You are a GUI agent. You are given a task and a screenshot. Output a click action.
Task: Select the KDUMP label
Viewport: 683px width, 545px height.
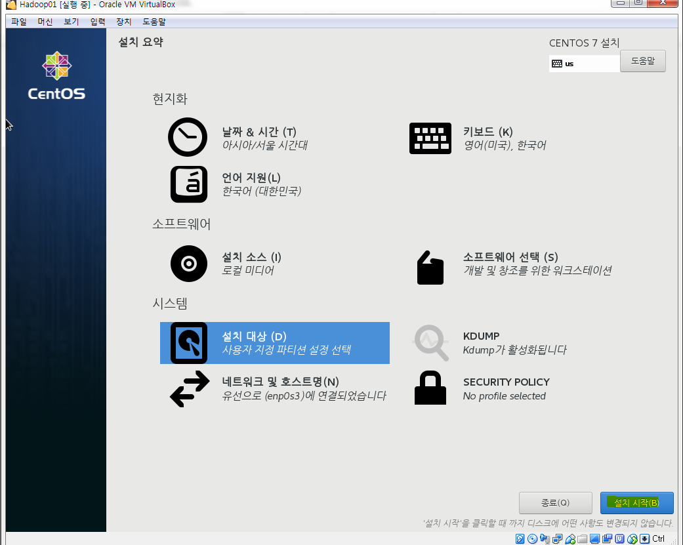click(482, 336)
